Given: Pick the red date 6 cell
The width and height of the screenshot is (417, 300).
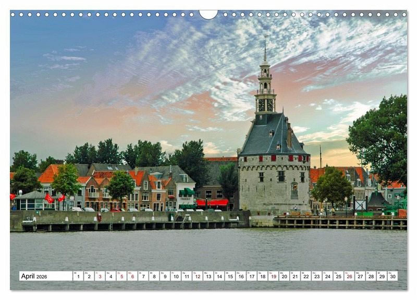Looking at the screenshot, I should [132, 276].
